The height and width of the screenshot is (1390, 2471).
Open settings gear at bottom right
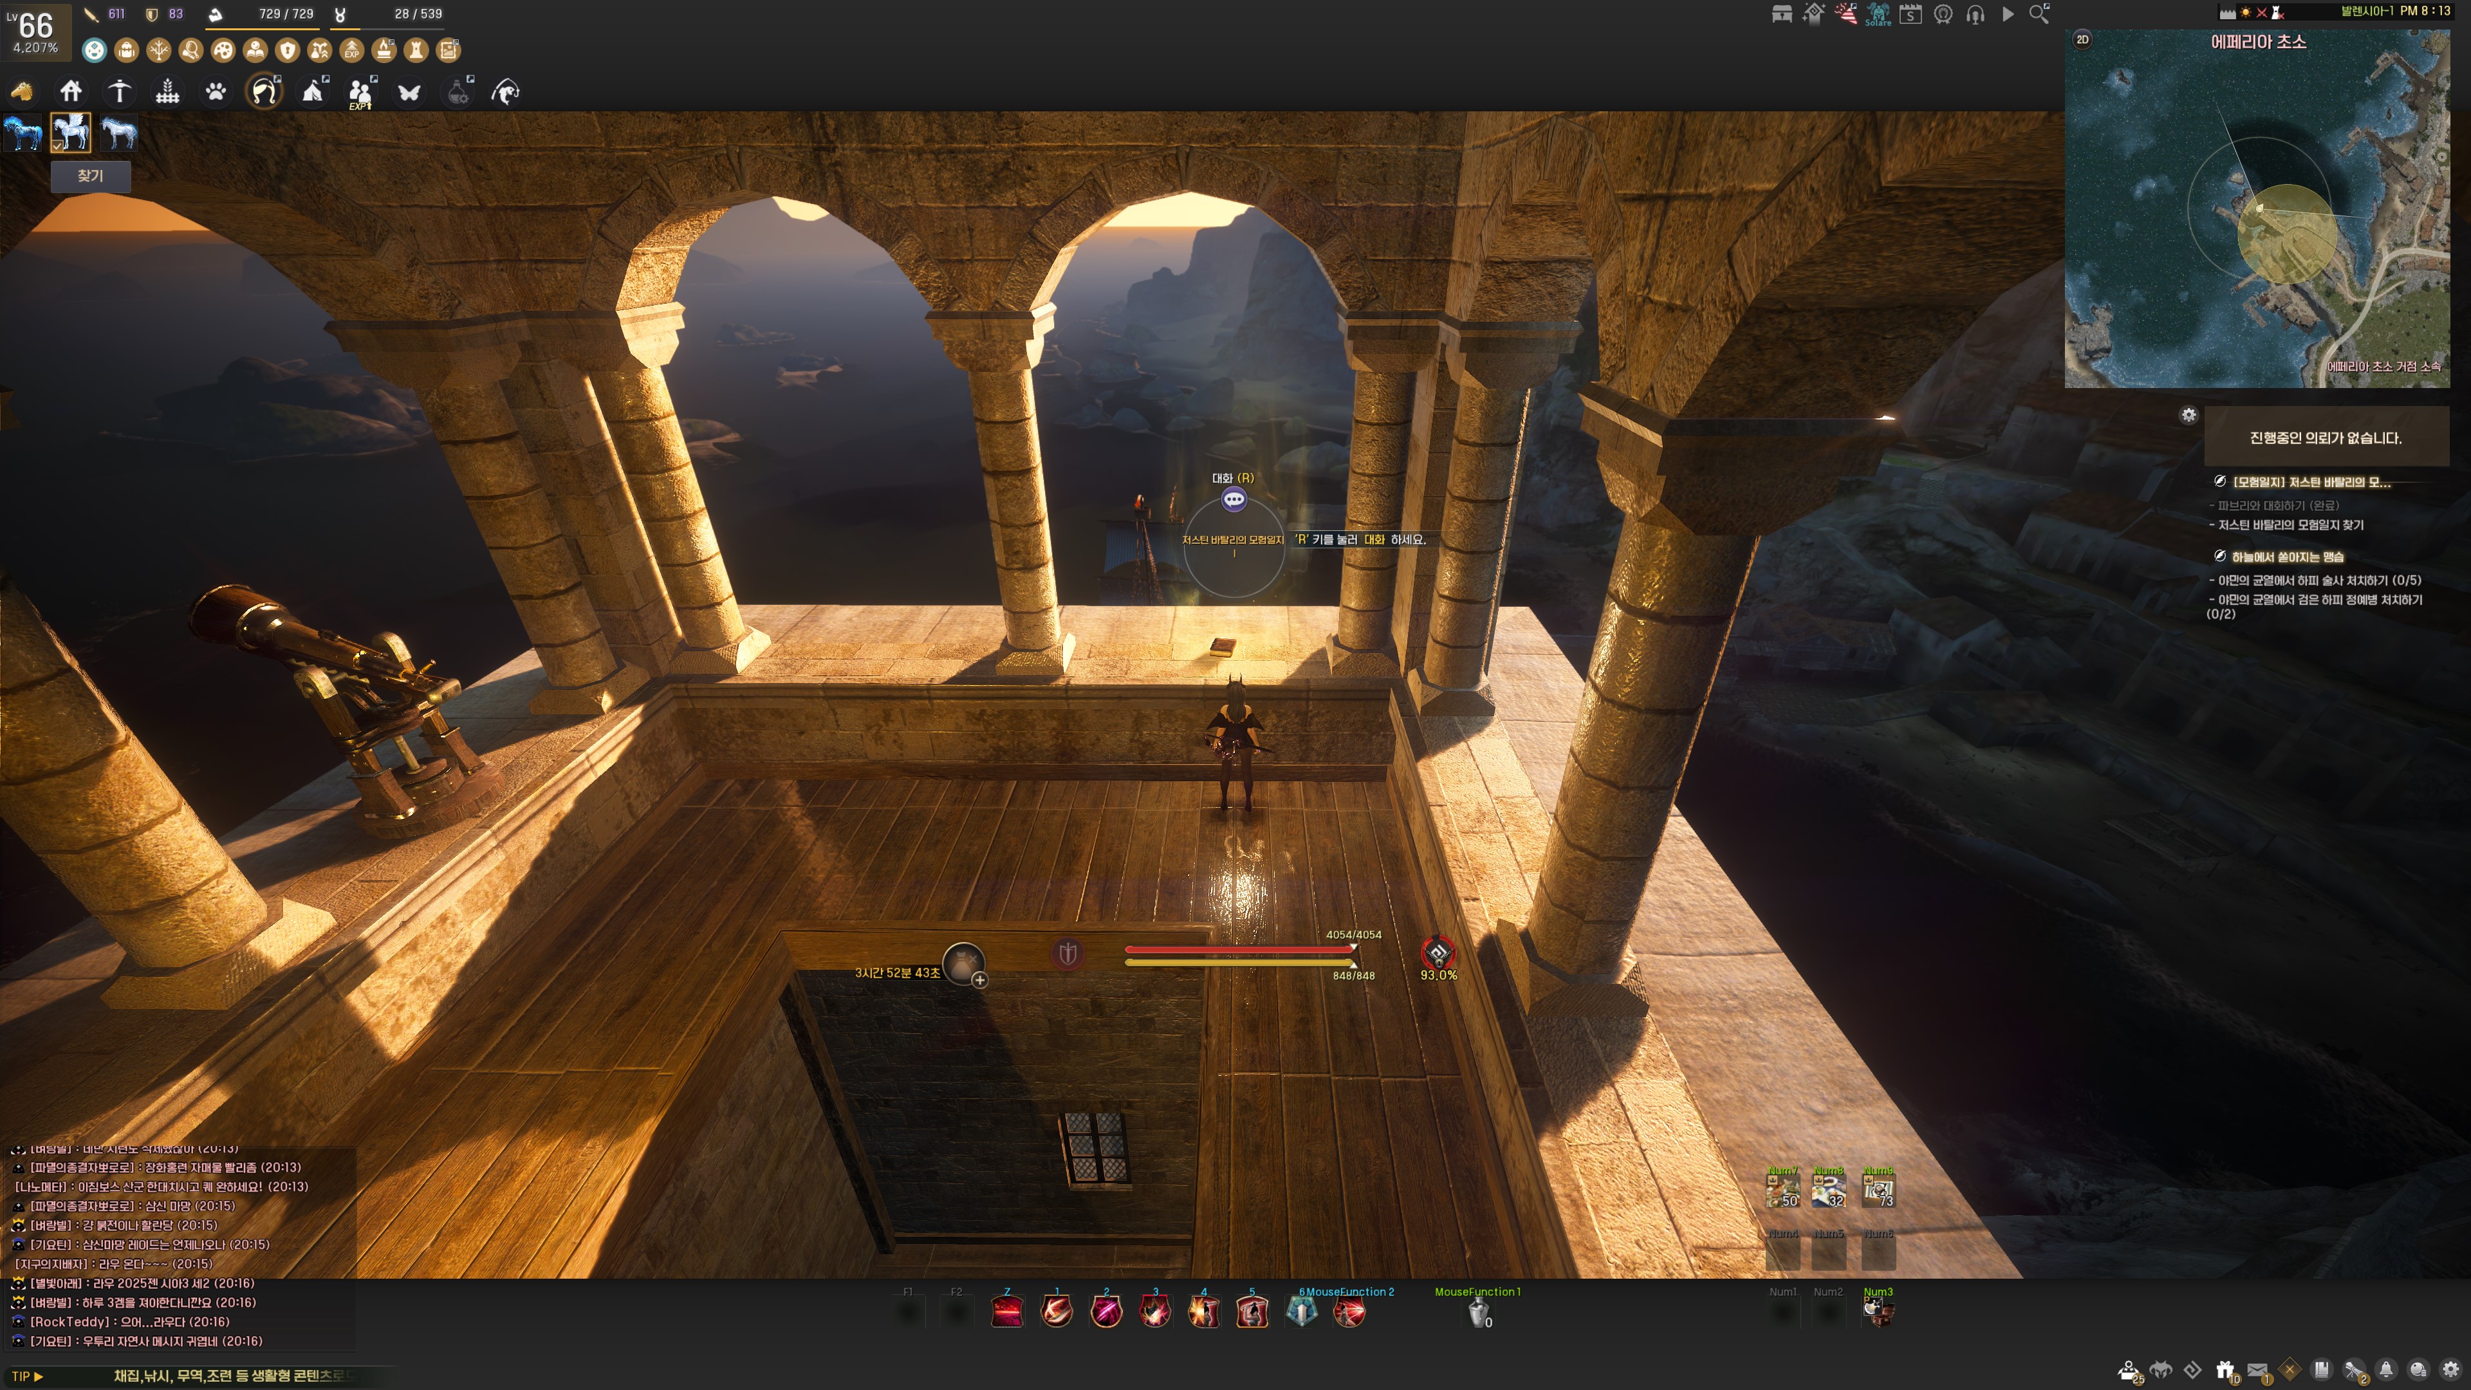click(2451, 1370)
